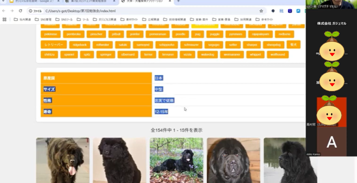Open the 社内関連 bookmark folder
This screenshot has height=183, width=357.
pyautogui.click(x=22, y=19)
